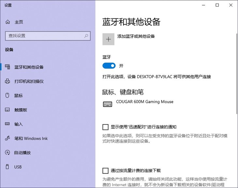Click the autoplay icon in sidebar
This screenshot has height=188, width=238.
(x=7, y=152)
